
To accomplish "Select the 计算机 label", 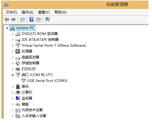I will click(x=27, y=92).
